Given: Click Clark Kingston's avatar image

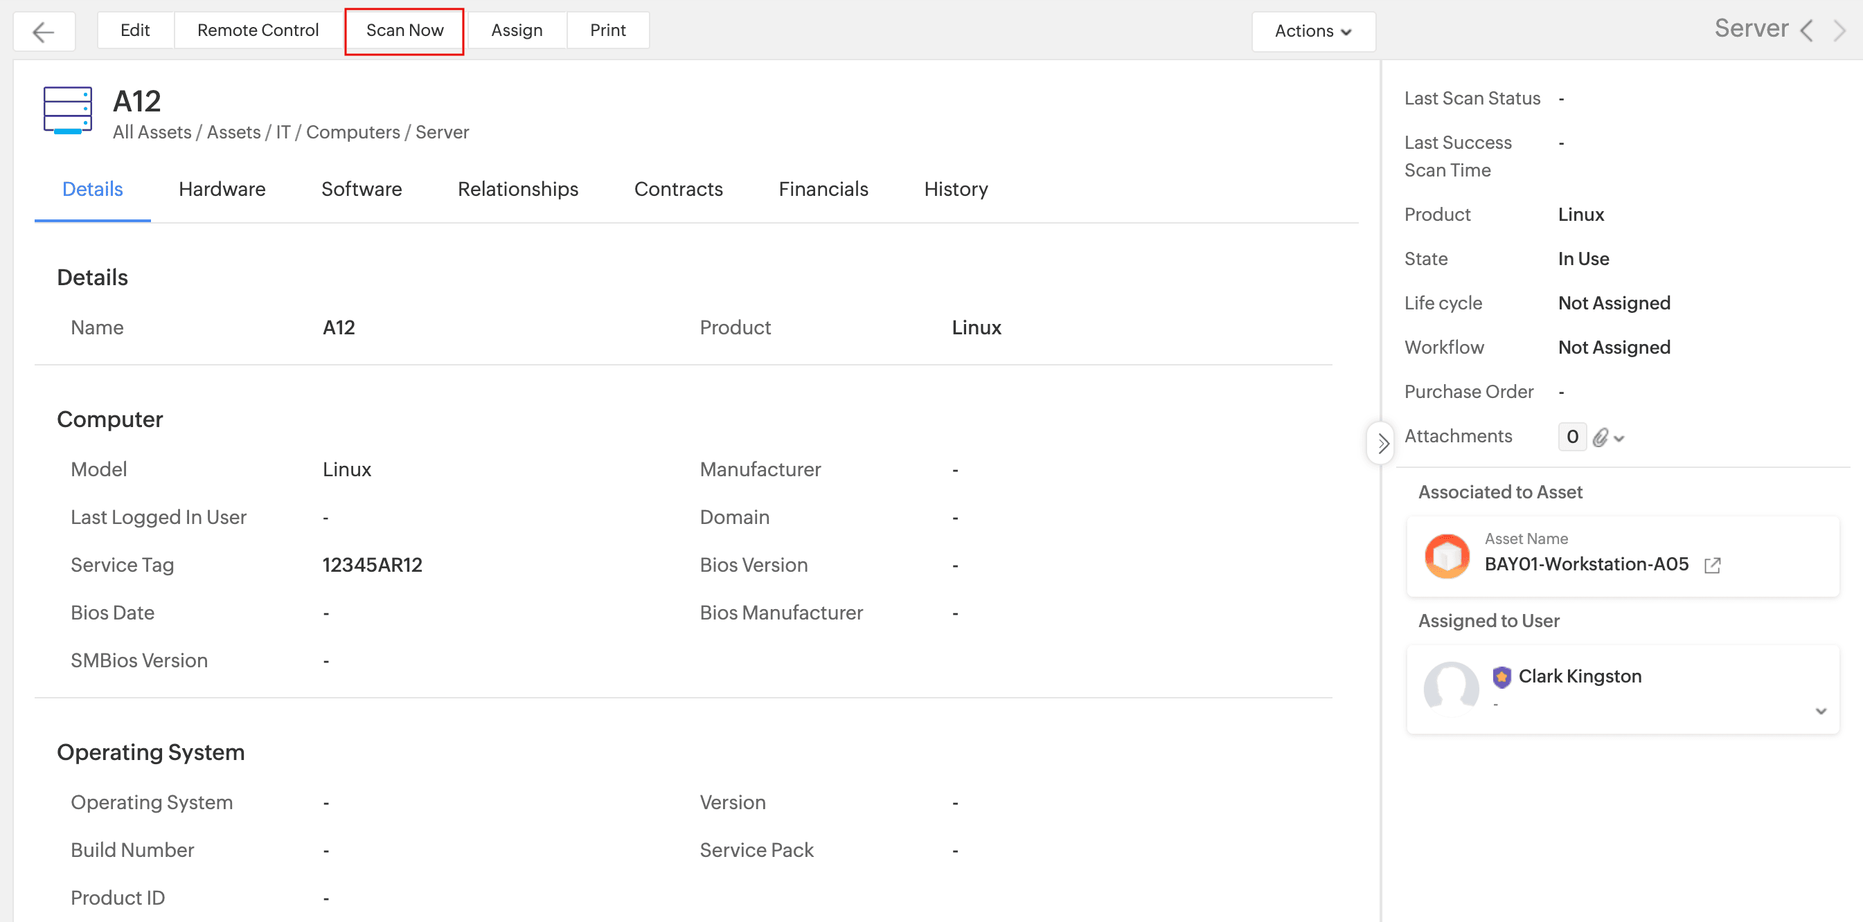Looking at the screenshot, I should (1451, 688).
